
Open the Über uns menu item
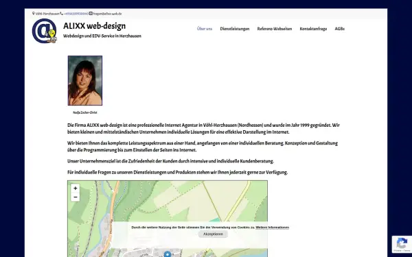[205, 29]
